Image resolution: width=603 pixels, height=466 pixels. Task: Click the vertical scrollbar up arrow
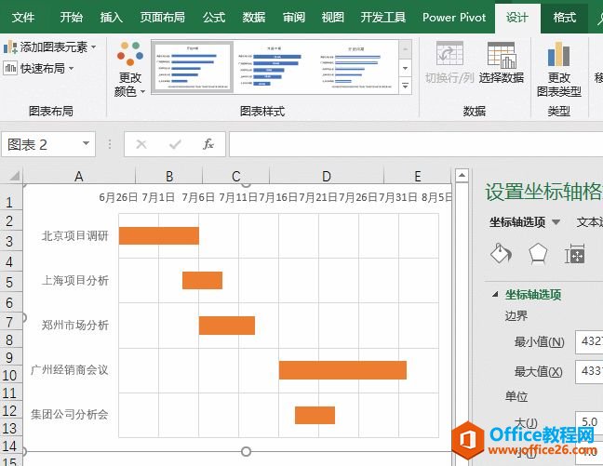click(462, 176)
